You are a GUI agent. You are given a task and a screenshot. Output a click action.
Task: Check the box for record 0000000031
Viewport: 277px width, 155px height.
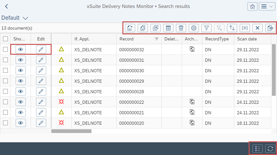[x=5, y=60]
